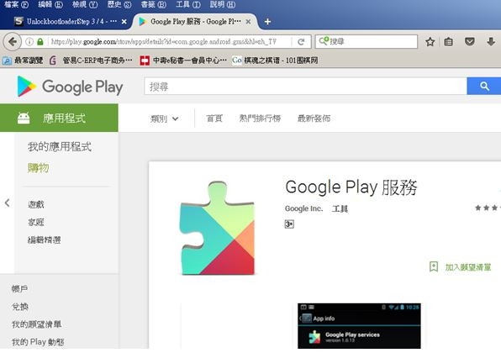Open the 棋魂之棋谱 101围棋网 bookmark
Screen dimensions: 501x358
275,60
